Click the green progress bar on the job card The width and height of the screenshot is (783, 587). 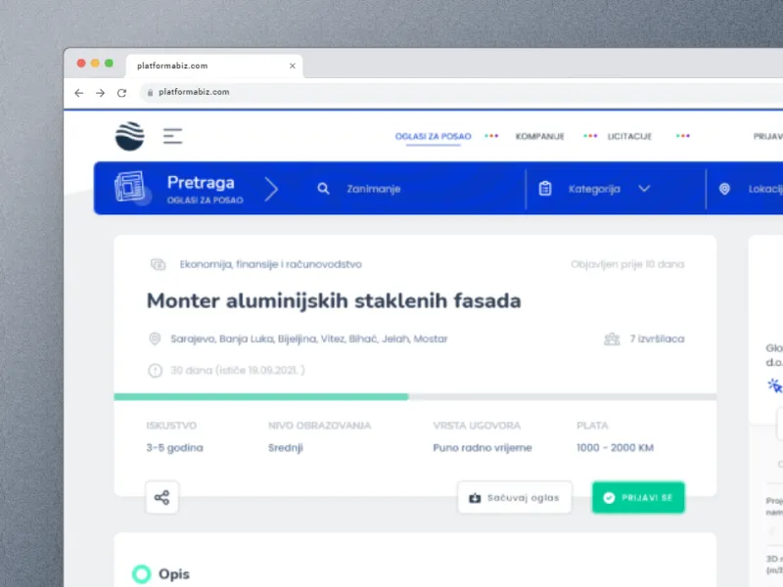click(274, 397)
